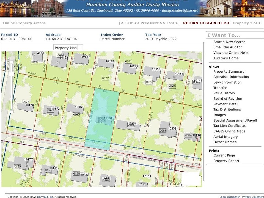Go to Auditor's Home
The height and width of the screenshot is (198, 264).
point(226,58)
